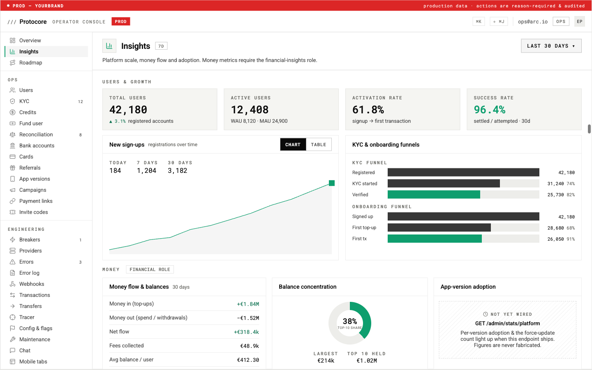This screenshot has height=370, width=592.
Task: Open the Roadmap sidebar icon
Action: 12,63
